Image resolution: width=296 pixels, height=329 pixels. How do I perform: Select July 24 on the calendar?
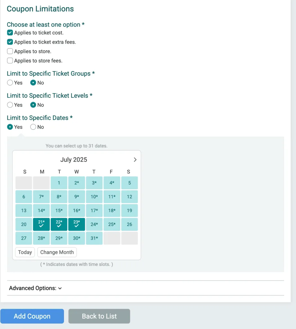point(94,224)
